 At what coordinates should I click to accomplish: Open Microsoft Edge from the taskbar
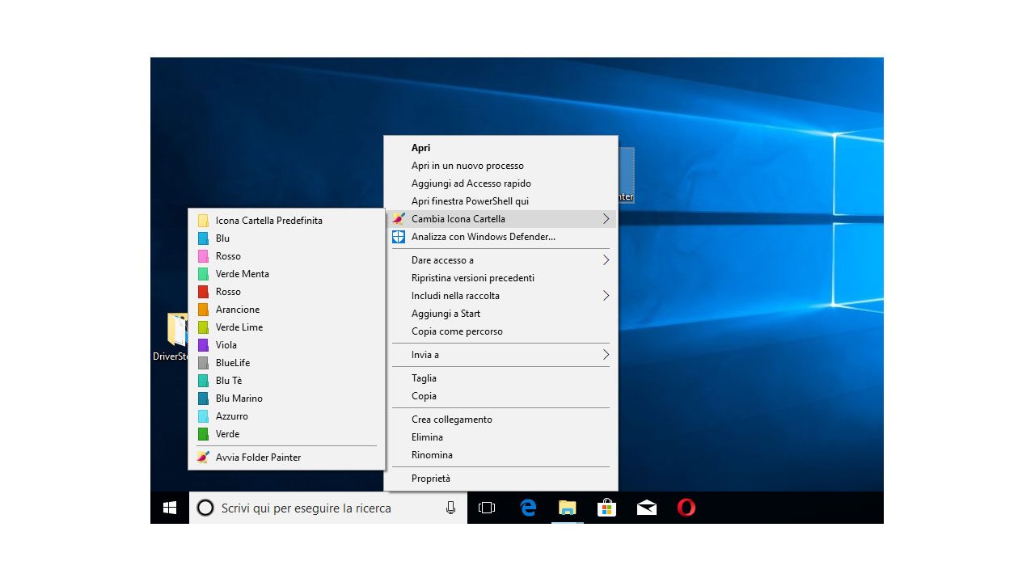tap(528, 508)
